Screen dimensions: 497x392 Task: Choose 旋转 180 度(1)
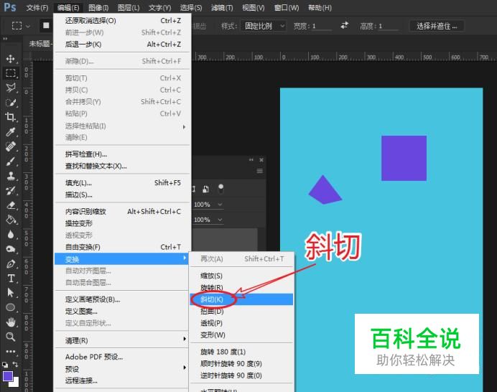(241, 352)
